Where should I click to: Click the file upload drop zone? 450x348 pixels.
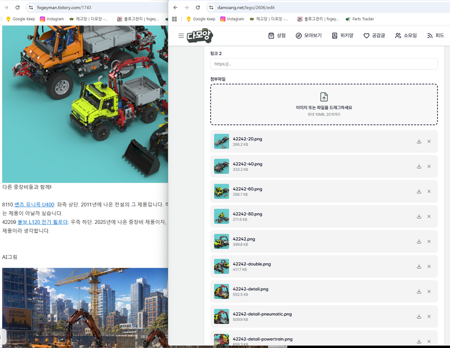tap(324, 104)
